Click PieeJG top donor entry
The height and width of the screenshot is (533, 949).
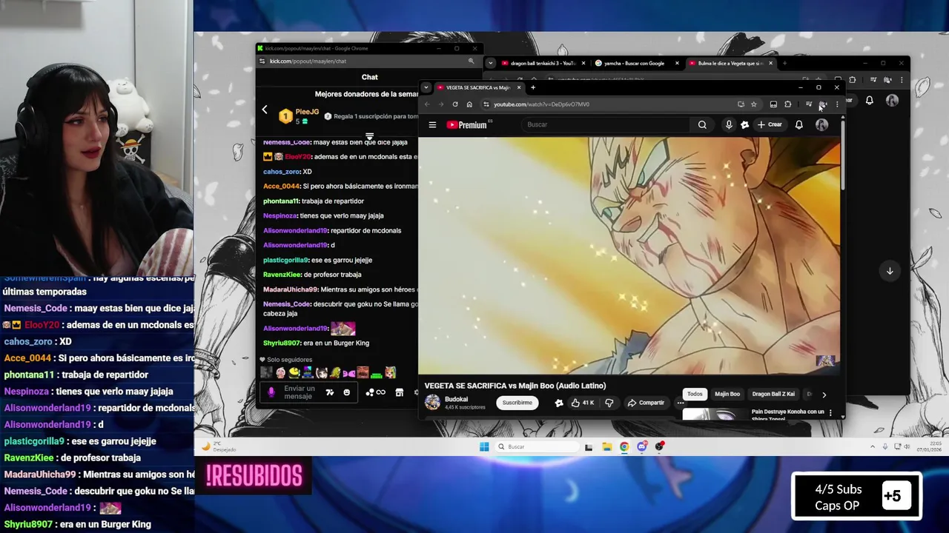[x=299, y=116]
